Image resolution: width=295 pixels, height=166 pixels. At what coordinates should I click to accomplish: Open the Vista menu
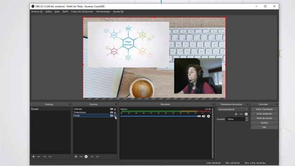tap(57, 12)
